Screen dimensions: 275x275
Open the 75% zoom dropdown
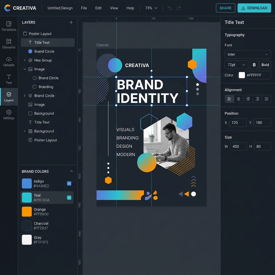151,8
